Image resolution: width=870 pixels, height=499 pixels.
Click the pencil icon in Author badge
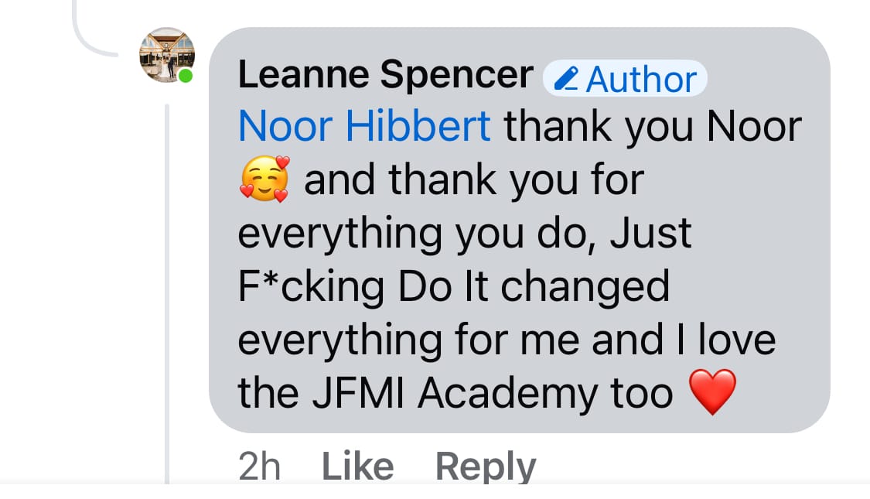(567, 78)
